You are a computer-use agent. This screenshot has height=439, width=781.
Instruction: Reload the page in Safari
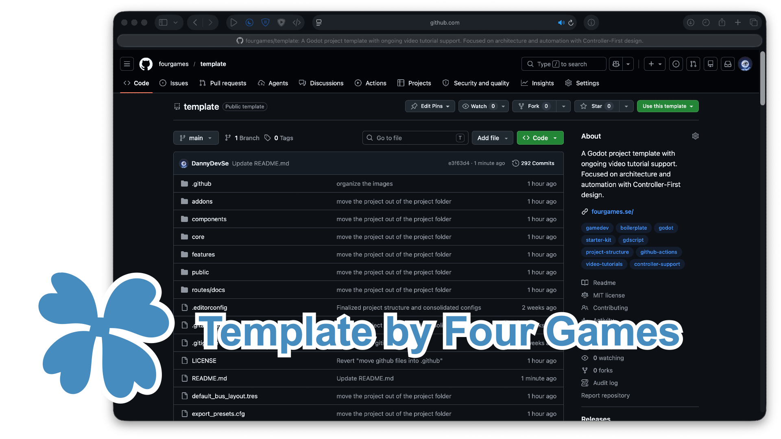pyautogui.click(x=571, y=23)
